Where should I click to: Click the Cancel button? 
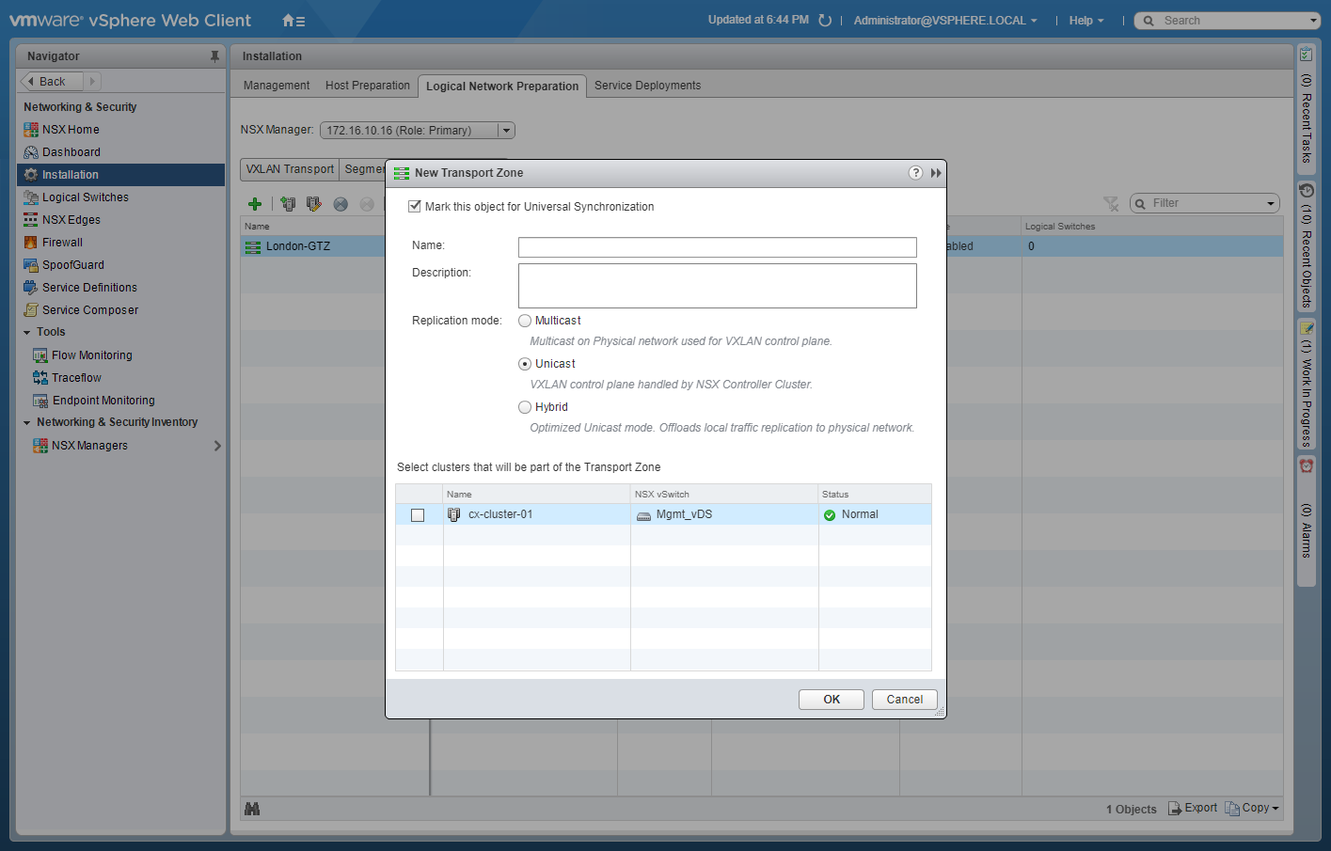pos(904,700)
